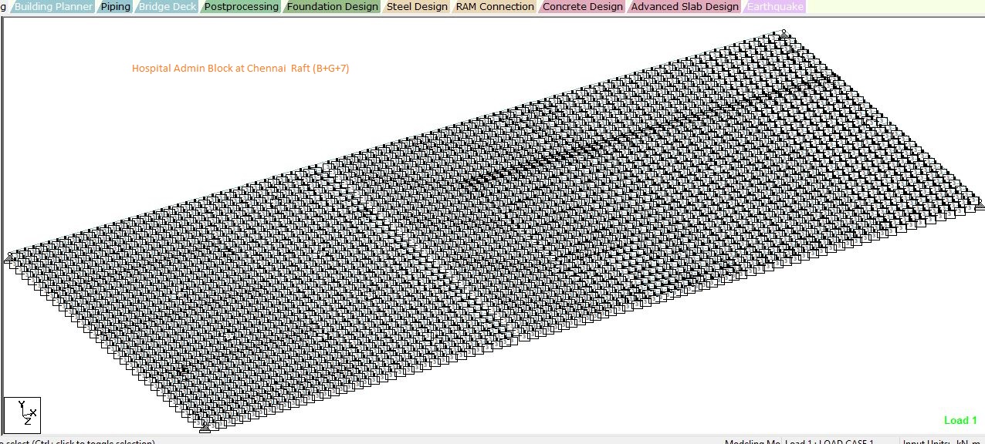
Task: Select the support symbol at top corner of raft
Action: (784, 35)
